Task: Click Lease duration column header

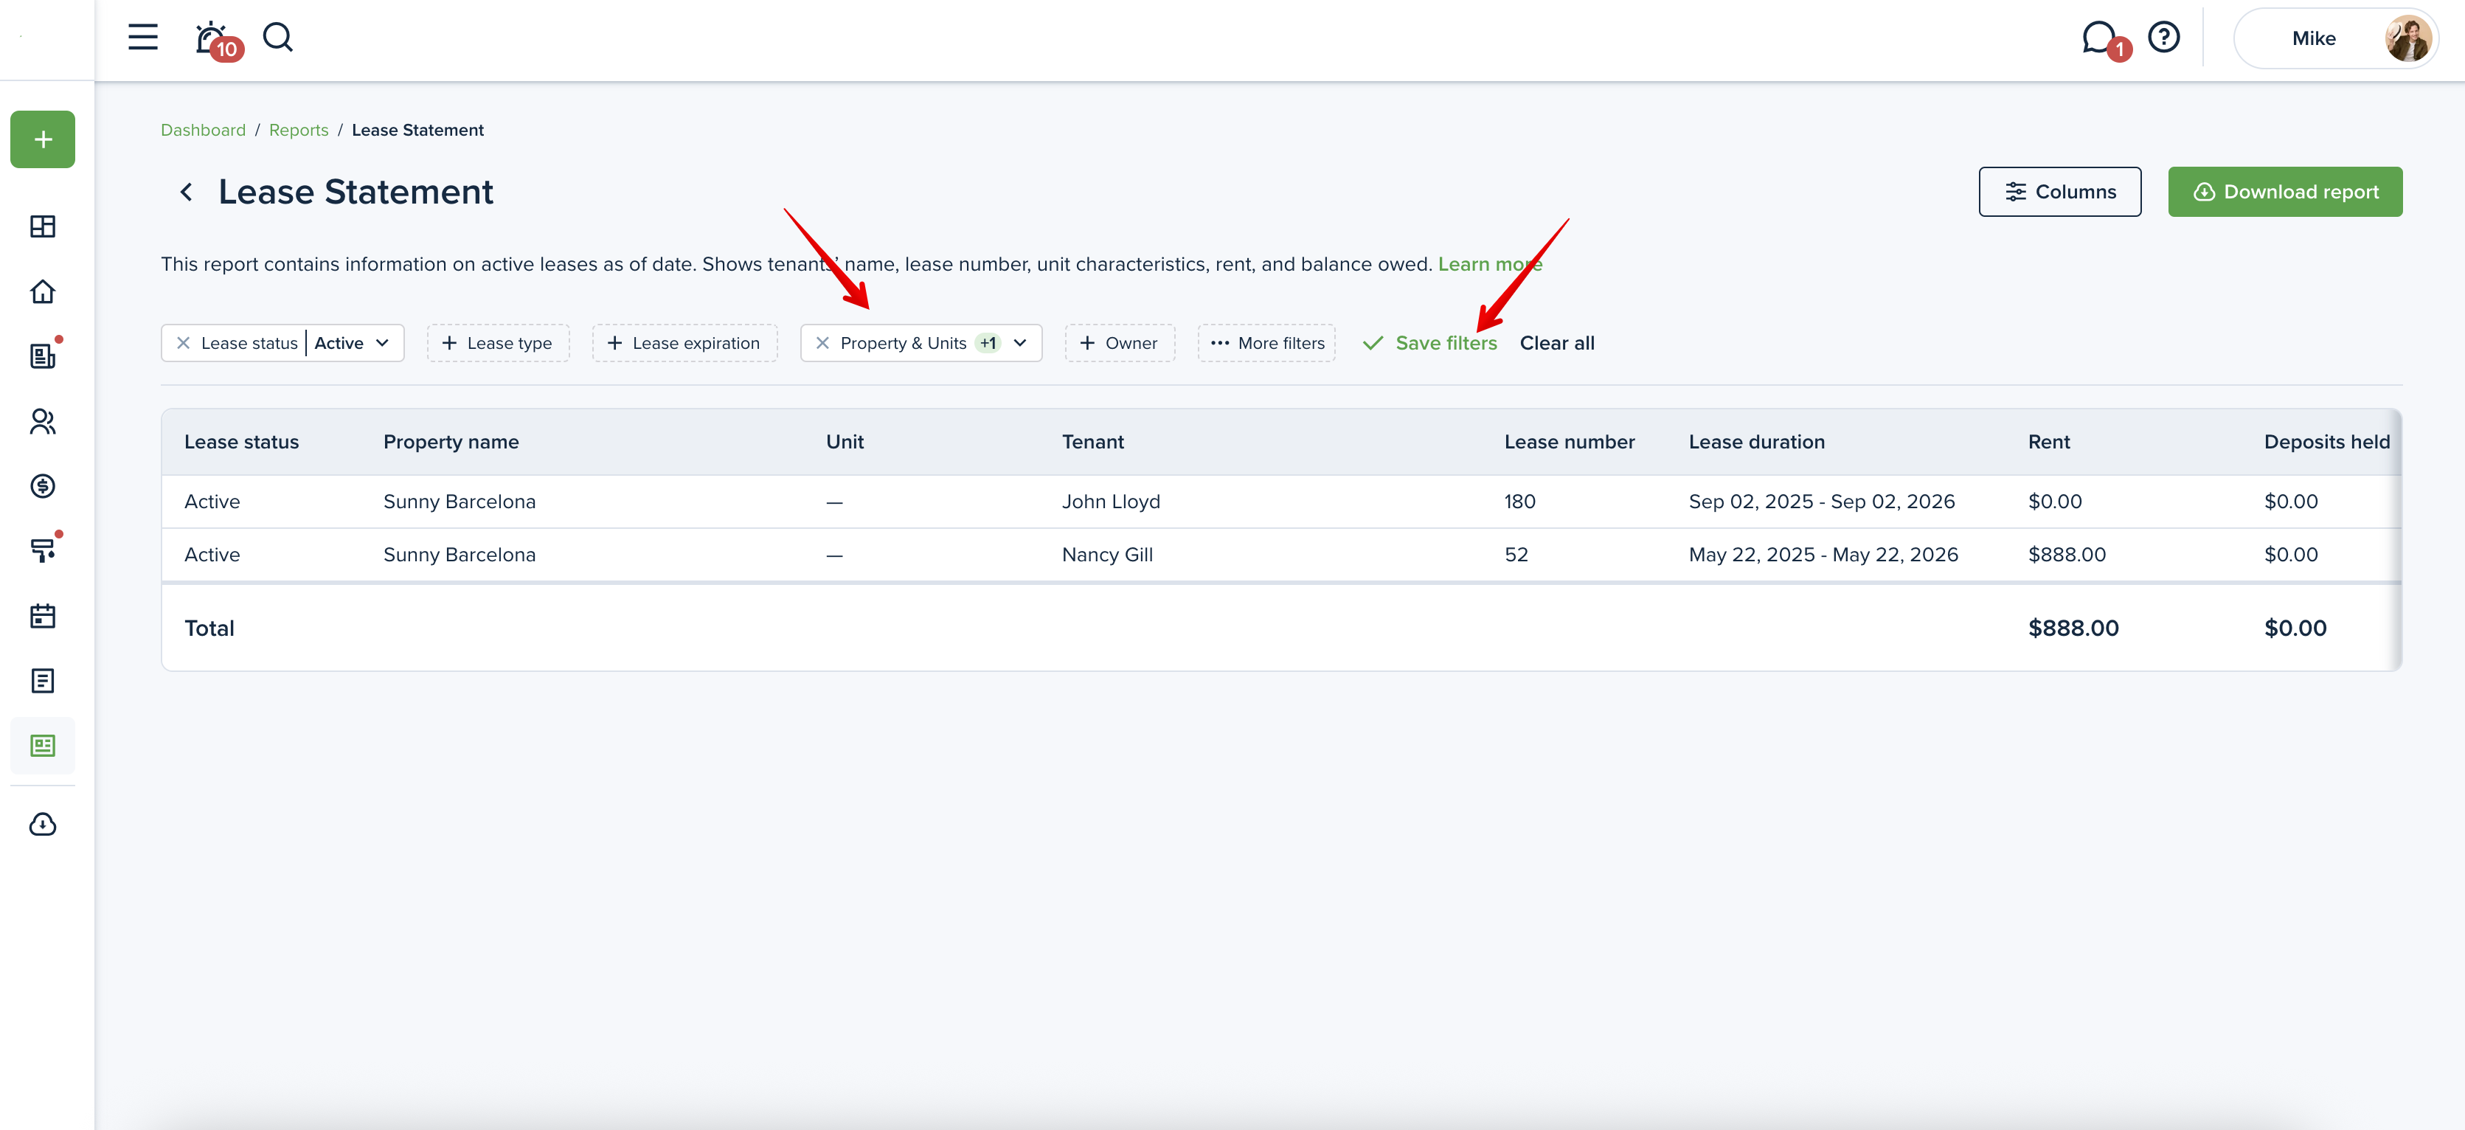Action: [1757, 442]
